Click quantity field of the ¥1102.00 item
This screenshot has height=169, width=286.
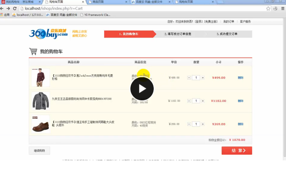pos(196,101)
